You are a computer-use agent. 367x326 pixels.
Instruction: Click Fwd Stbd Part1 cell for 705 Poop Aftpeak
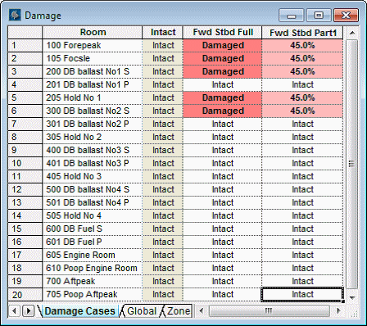click(x=302, y=295)
